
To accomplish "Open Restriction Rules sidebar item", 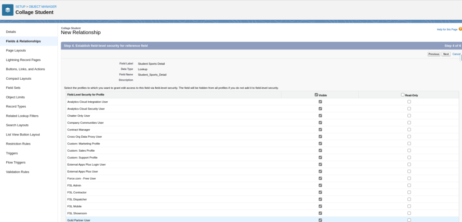I will [x=18, y=144].
